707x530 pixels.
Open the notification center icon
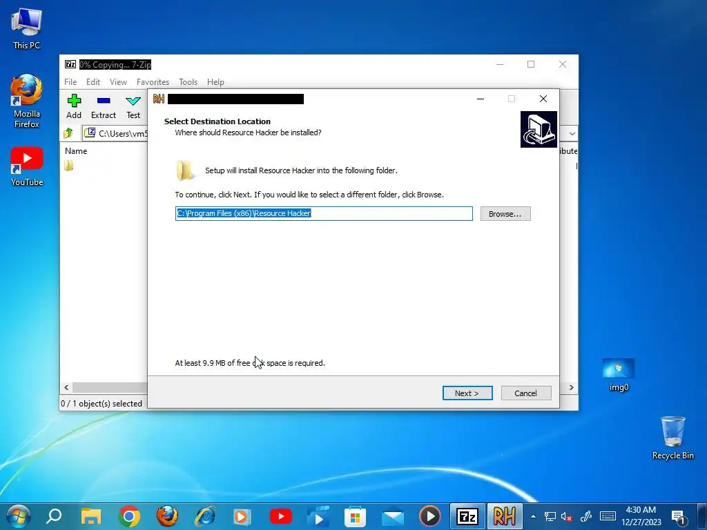click(678, 517)
